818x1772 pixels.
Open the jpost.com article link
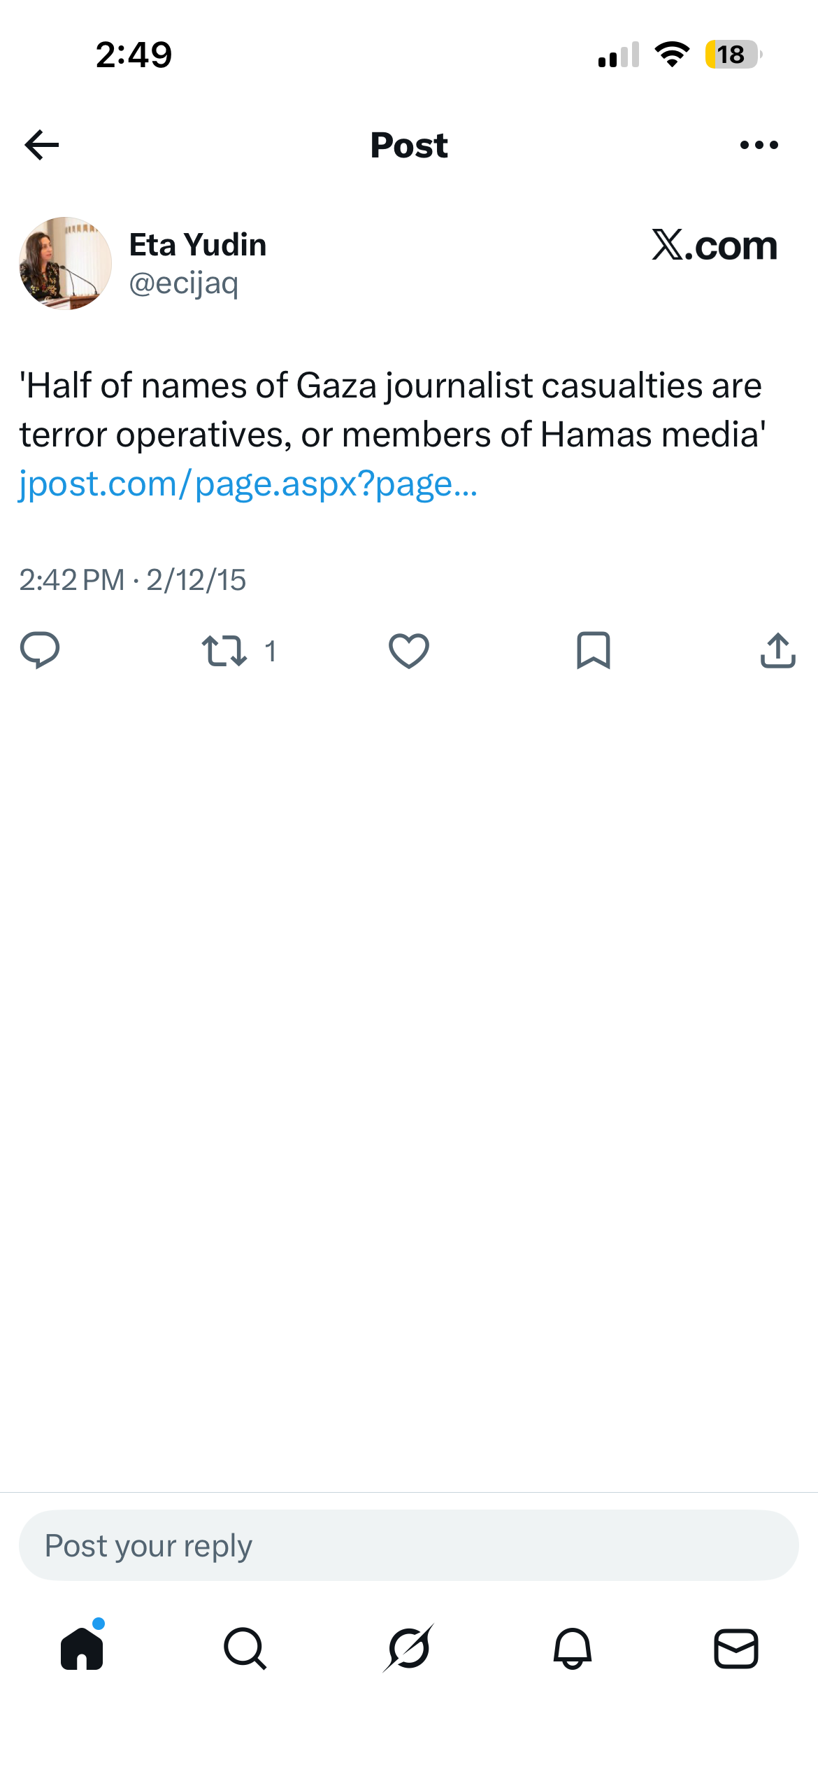[x=248, y=484]
